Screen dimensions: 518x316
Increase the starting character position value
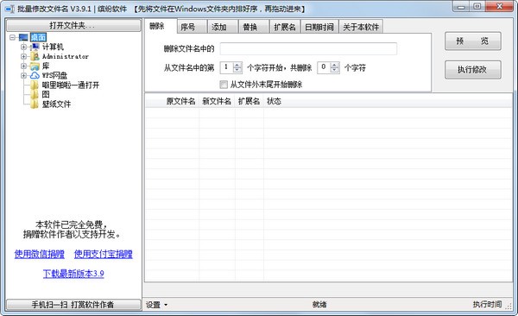[x=237, y=65]
